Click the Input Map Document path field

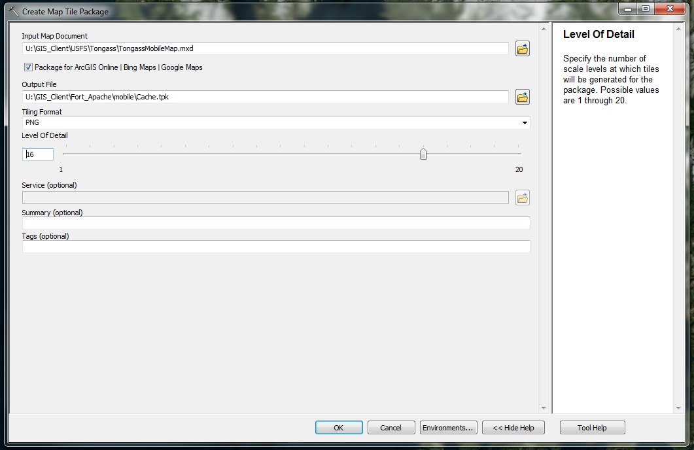265,48
